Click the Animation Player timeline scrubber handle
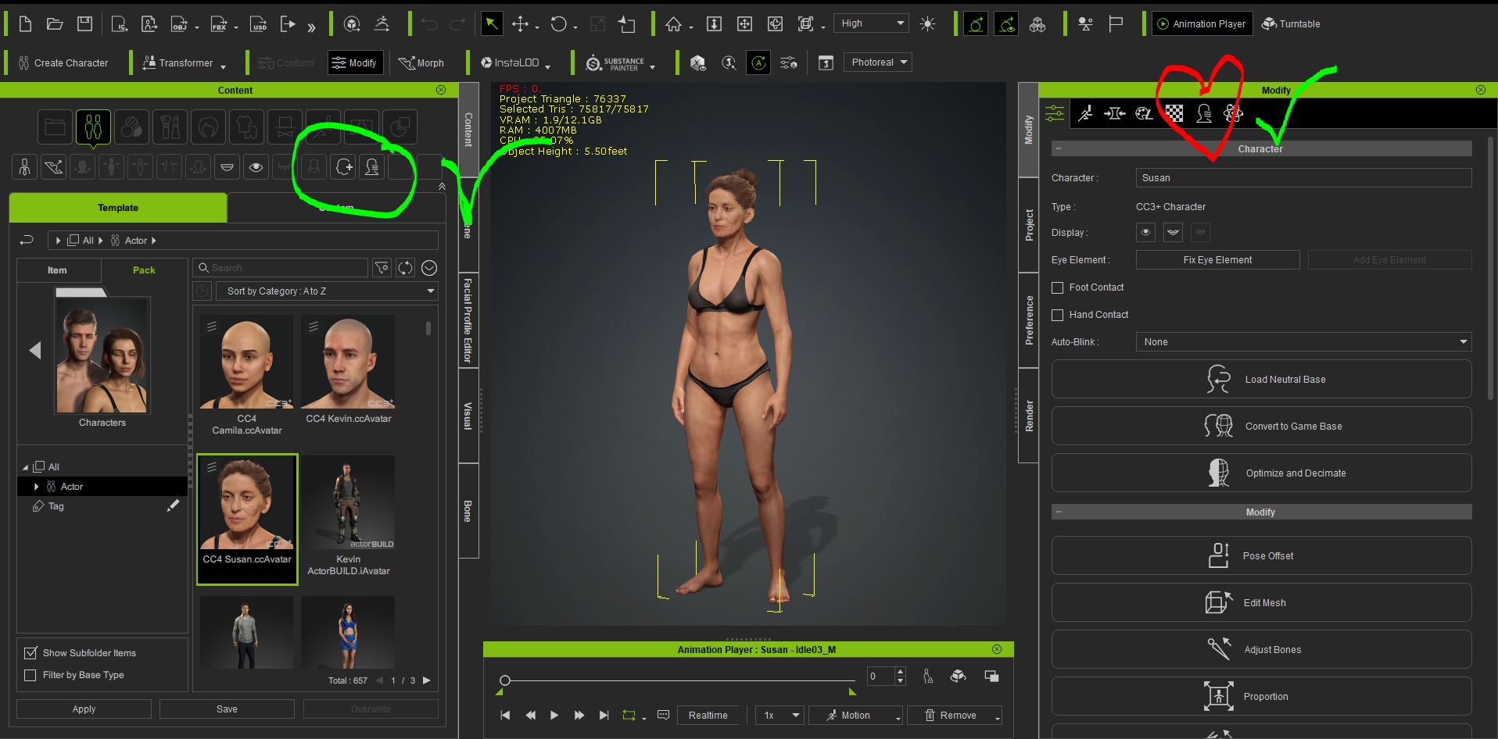 coord(505,680)
